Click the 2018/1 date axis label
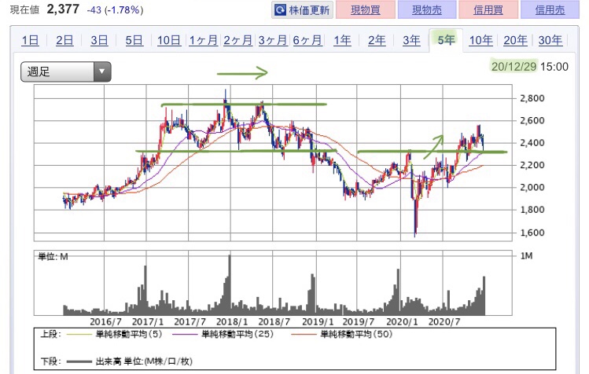The image size is (589, 374). coord(232,322)
